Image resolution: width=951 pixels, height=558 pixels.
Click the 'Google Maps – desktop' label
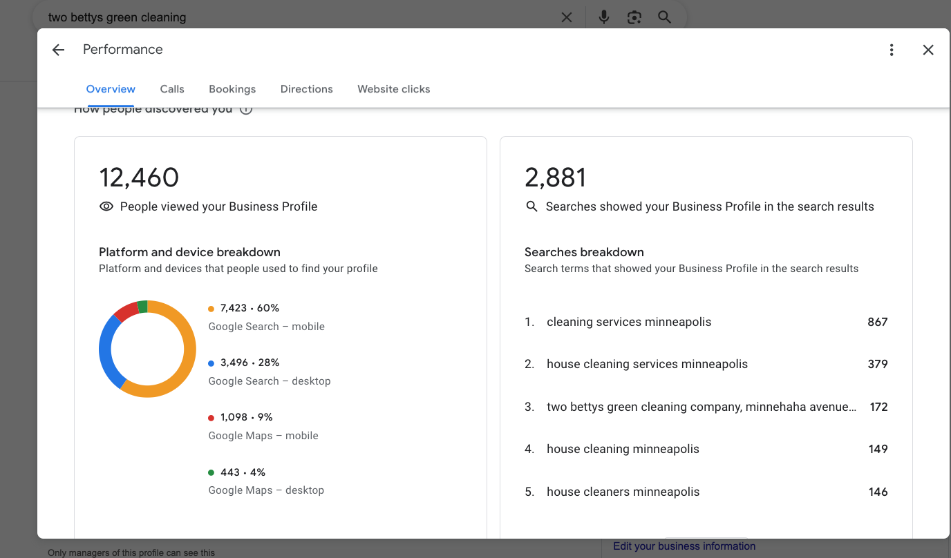(x=266, y=490)
